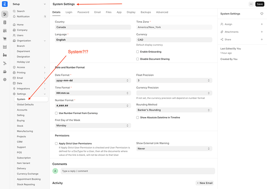The image size is (267, 189).
Task: Switch to the Advanced tab
Action: pyautogui.click(x=162, y=12)
